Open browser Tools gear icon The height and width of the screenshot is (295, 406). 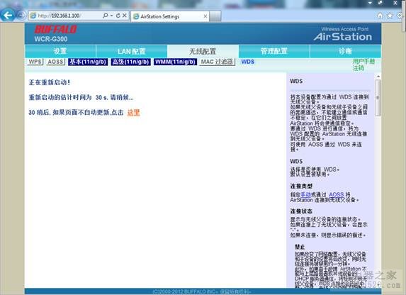point(400,16)
